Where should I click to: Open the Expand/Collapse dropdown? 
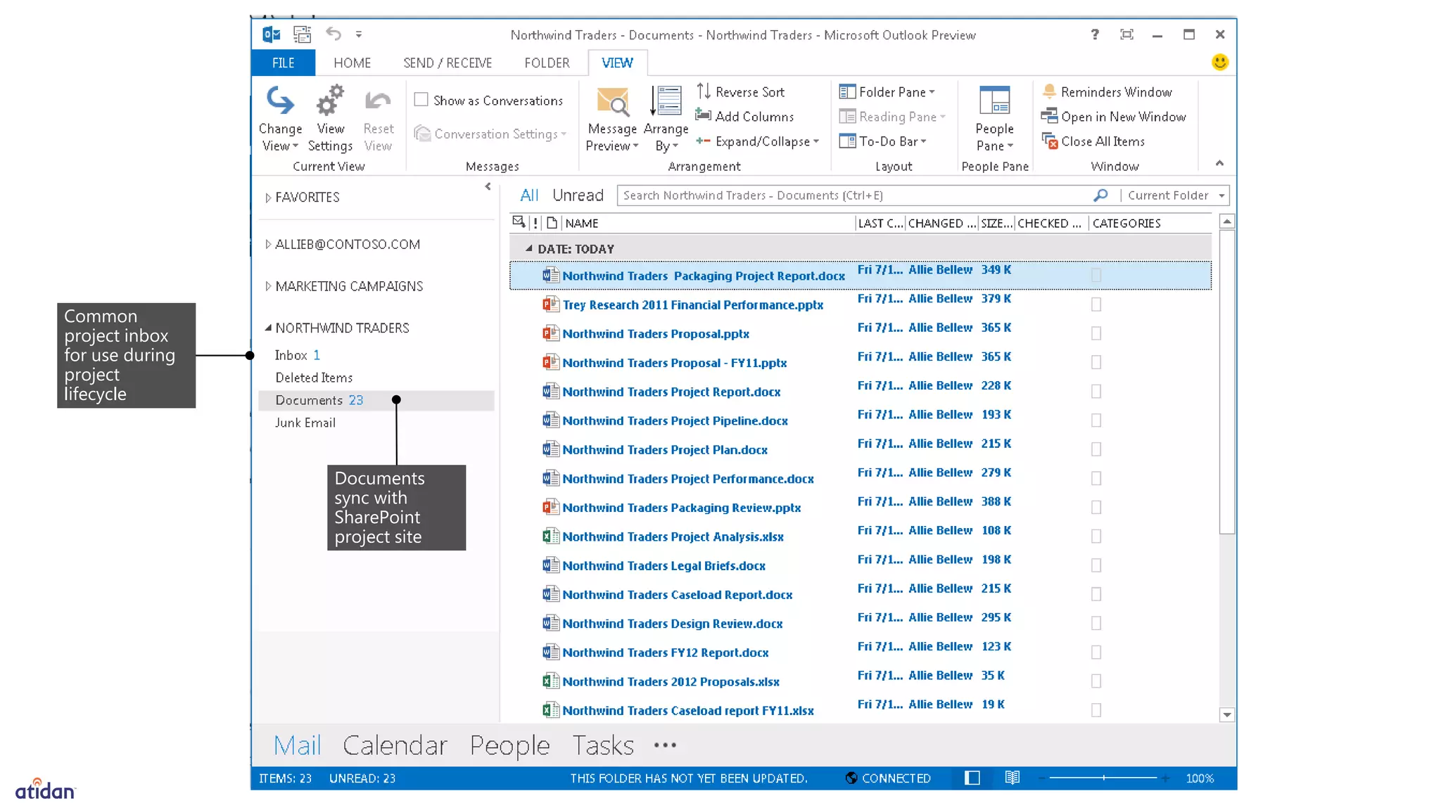[x=758, y=141]
